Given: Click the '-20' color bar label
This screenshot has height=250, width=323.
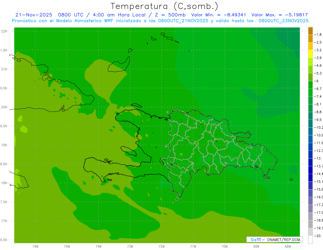Looking at the screenshot, I should [317, 236].
